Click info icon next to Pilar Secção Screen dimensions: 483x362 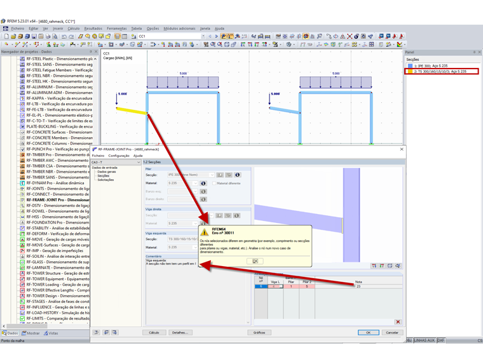(x=237, y=175)
